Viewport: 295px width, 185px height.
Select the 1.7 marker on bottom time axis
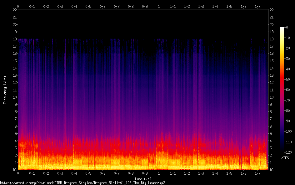pos(257,173)
